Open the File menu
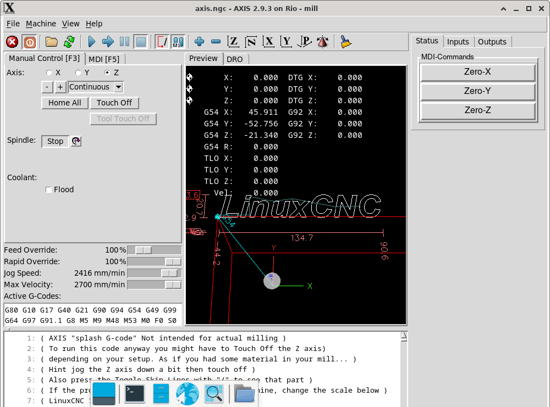 coord(13,24)
